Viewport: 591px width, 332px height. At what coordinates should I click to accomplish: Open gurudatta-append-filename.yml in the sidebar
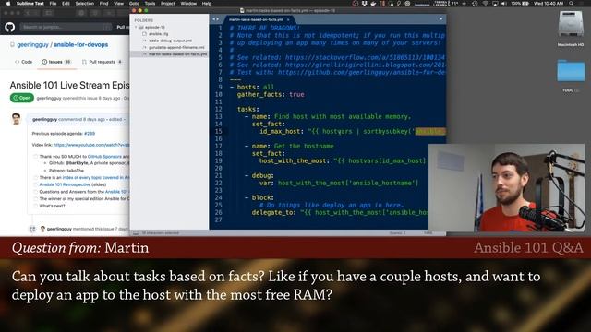(x=176, y=47)
